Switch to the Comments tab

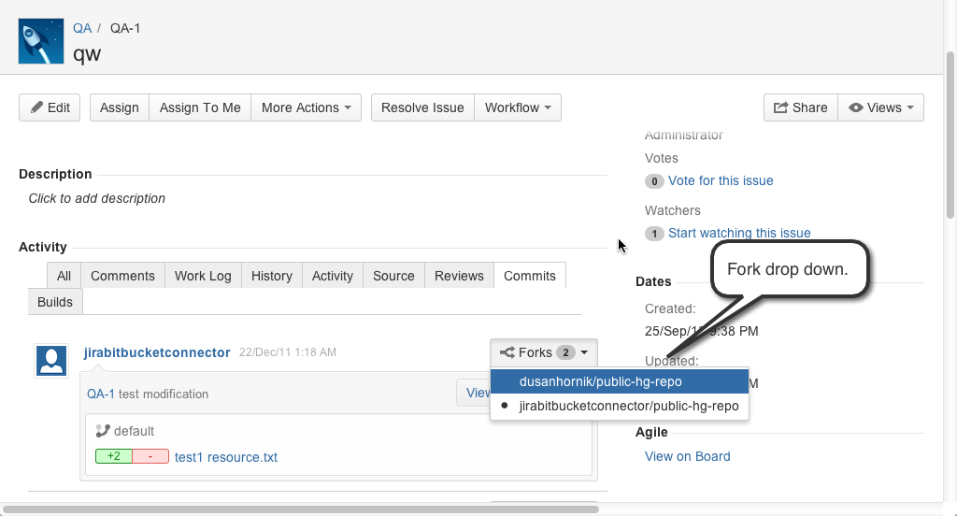pyautogui.click(x=122, y=276)
